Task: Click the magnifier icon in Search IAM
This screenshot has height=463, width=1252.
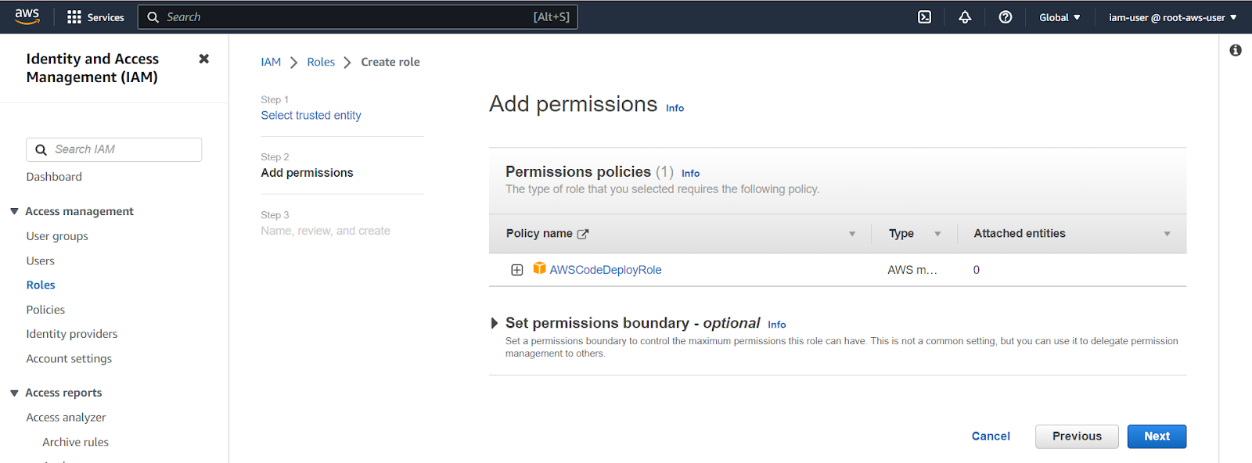Action: [x=41, y=150]
